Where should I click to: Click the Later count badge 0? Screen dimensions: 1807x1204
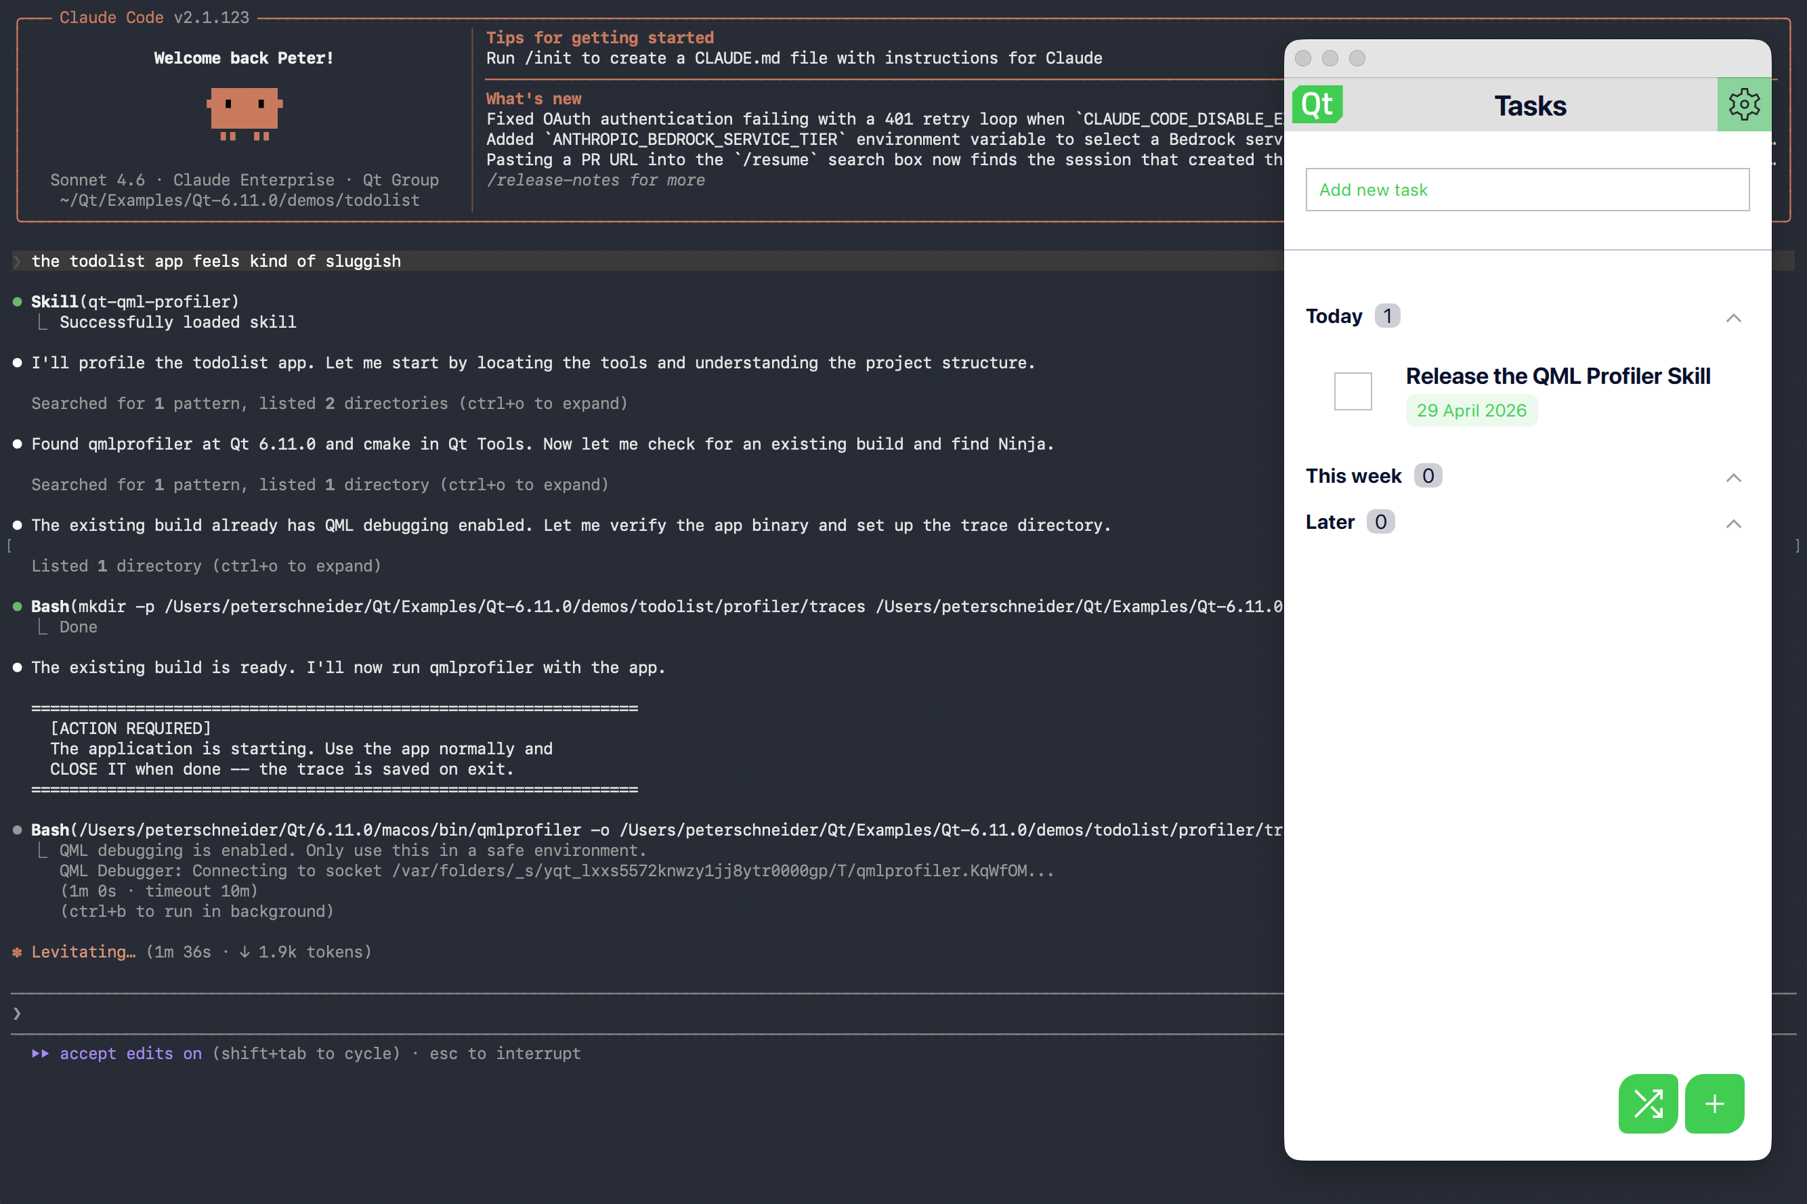(x=1380, y=522)
